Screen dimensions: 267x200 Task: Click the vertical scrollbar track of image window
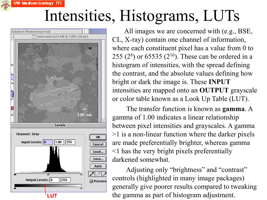(103, 79)
